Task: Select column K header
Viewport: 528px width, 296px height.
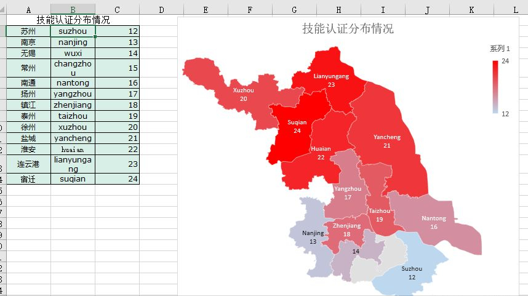Action: coord(471,10)
